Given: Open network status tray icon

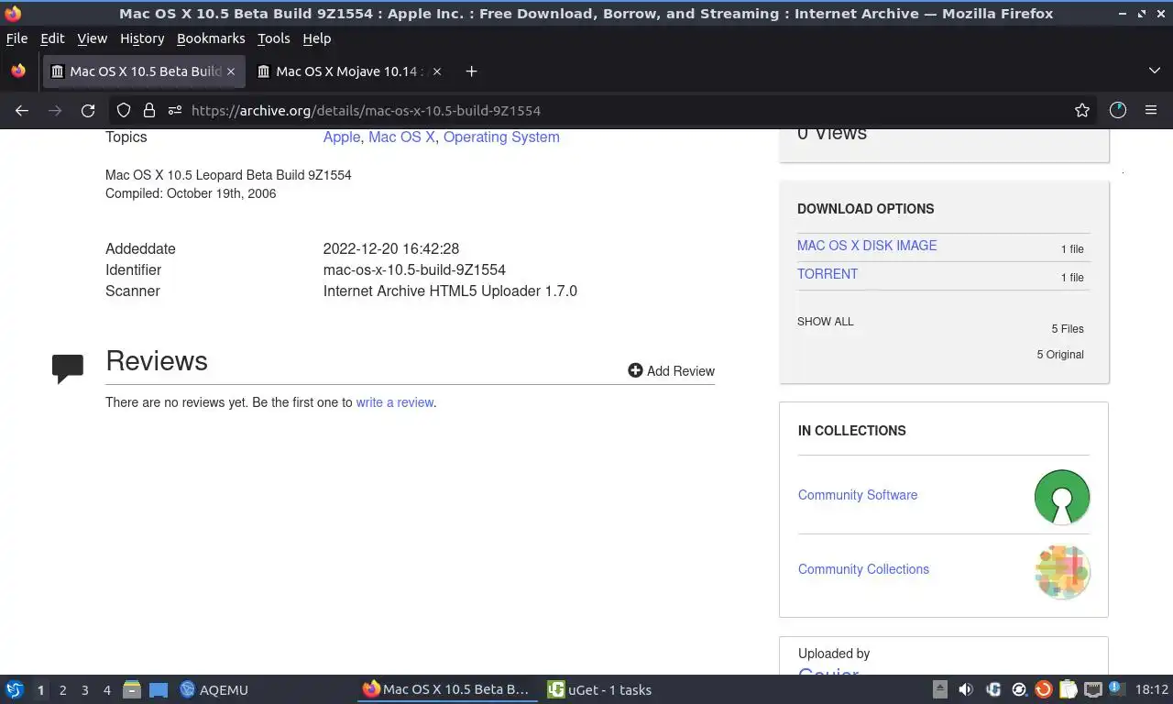Looking at the screenshot, I should tap(1092, 689).
